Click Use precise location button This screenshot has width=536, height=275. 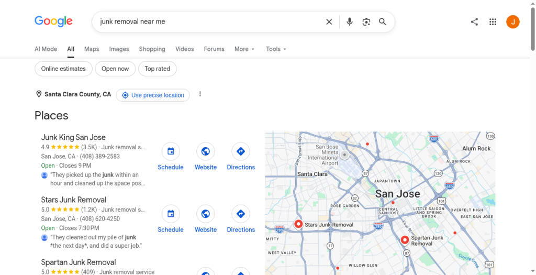tap(153, 95)
